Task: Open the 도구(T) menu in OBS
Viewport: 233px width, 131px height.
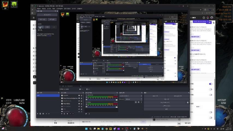Action: click(73, 8)
